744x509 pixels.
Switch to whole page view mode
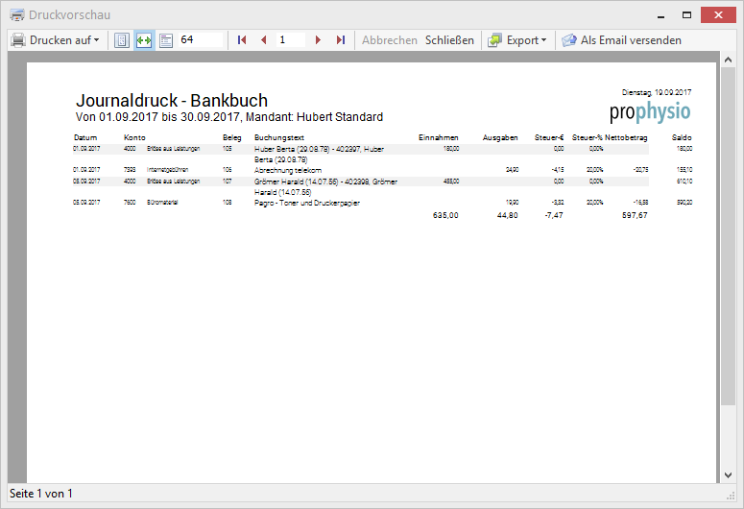pos(122,40)
